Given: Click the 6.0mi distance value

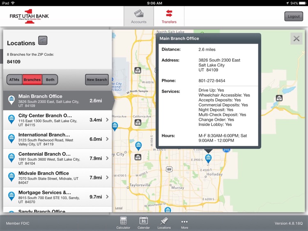Looking at the screenshot, I should pyautogui.click(x=96, y=139).
